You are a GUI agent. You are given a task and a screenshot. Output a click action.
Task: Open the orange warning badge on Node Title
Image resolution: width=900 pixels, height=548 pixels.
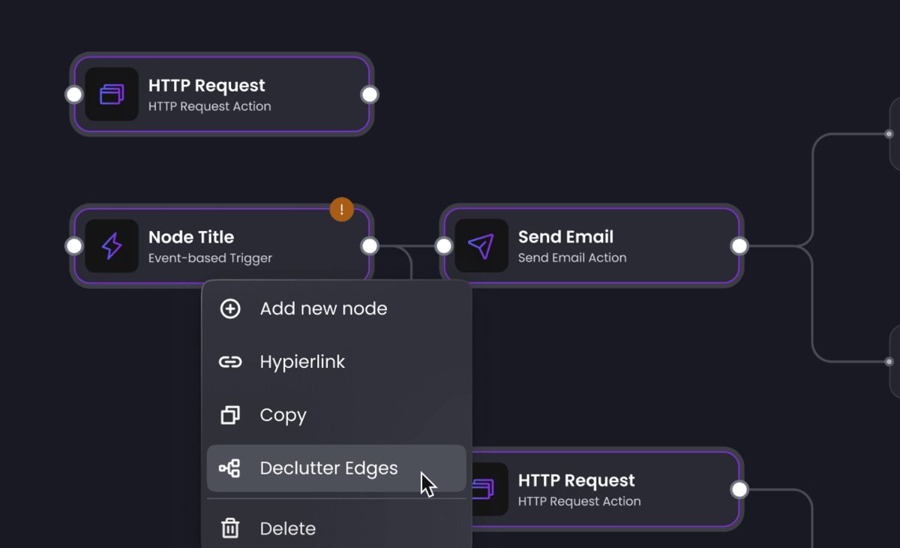(x=342, y=209)
